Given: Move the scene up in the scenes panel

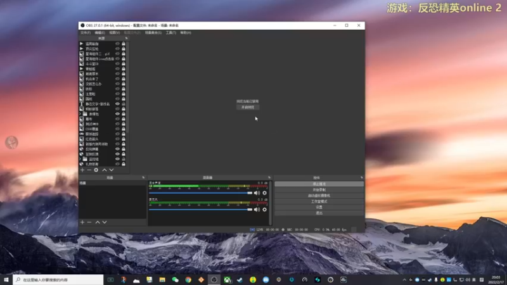Looking at the screenshot, I should coord(98,222).
